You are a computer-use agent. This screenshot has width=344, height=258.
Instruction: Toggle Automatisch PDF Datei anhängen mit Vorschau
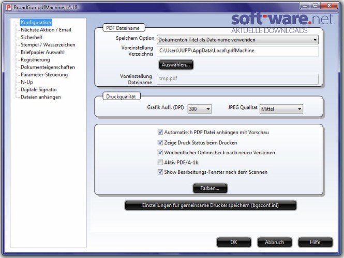pos(160,132)
